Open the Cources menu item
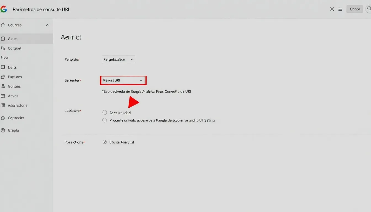This screenshot has width=371, height=212. point(15,25)
